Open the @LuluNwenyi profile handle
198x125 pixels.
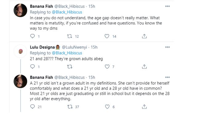pos(75,47)
